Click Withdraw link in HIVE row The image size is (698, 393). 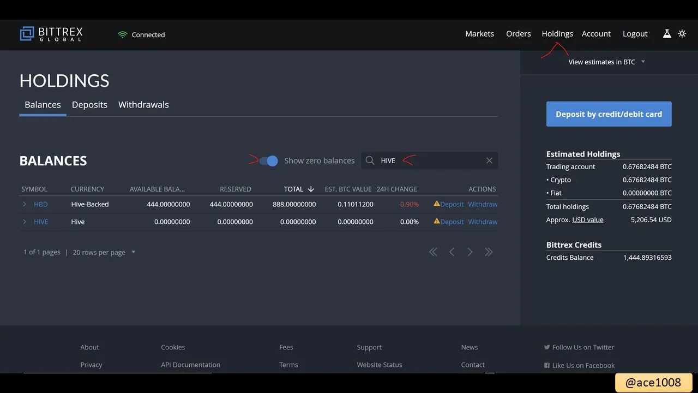483,222
